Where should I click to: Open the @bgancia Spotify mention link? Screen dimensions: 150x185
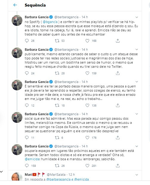(50, 22)
